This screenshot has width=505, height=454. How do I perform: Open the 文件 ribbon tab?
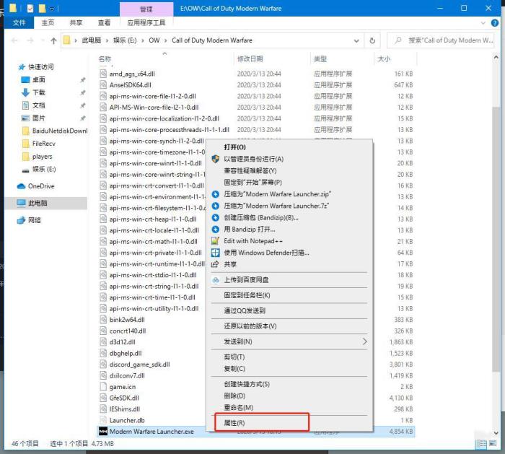tap(19, 23)
